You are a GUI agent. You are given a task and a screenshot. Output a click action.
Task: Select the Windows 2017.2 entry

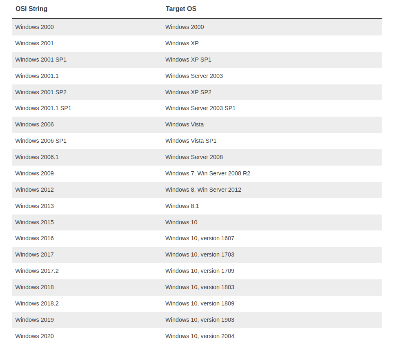(x=37, y=271)
